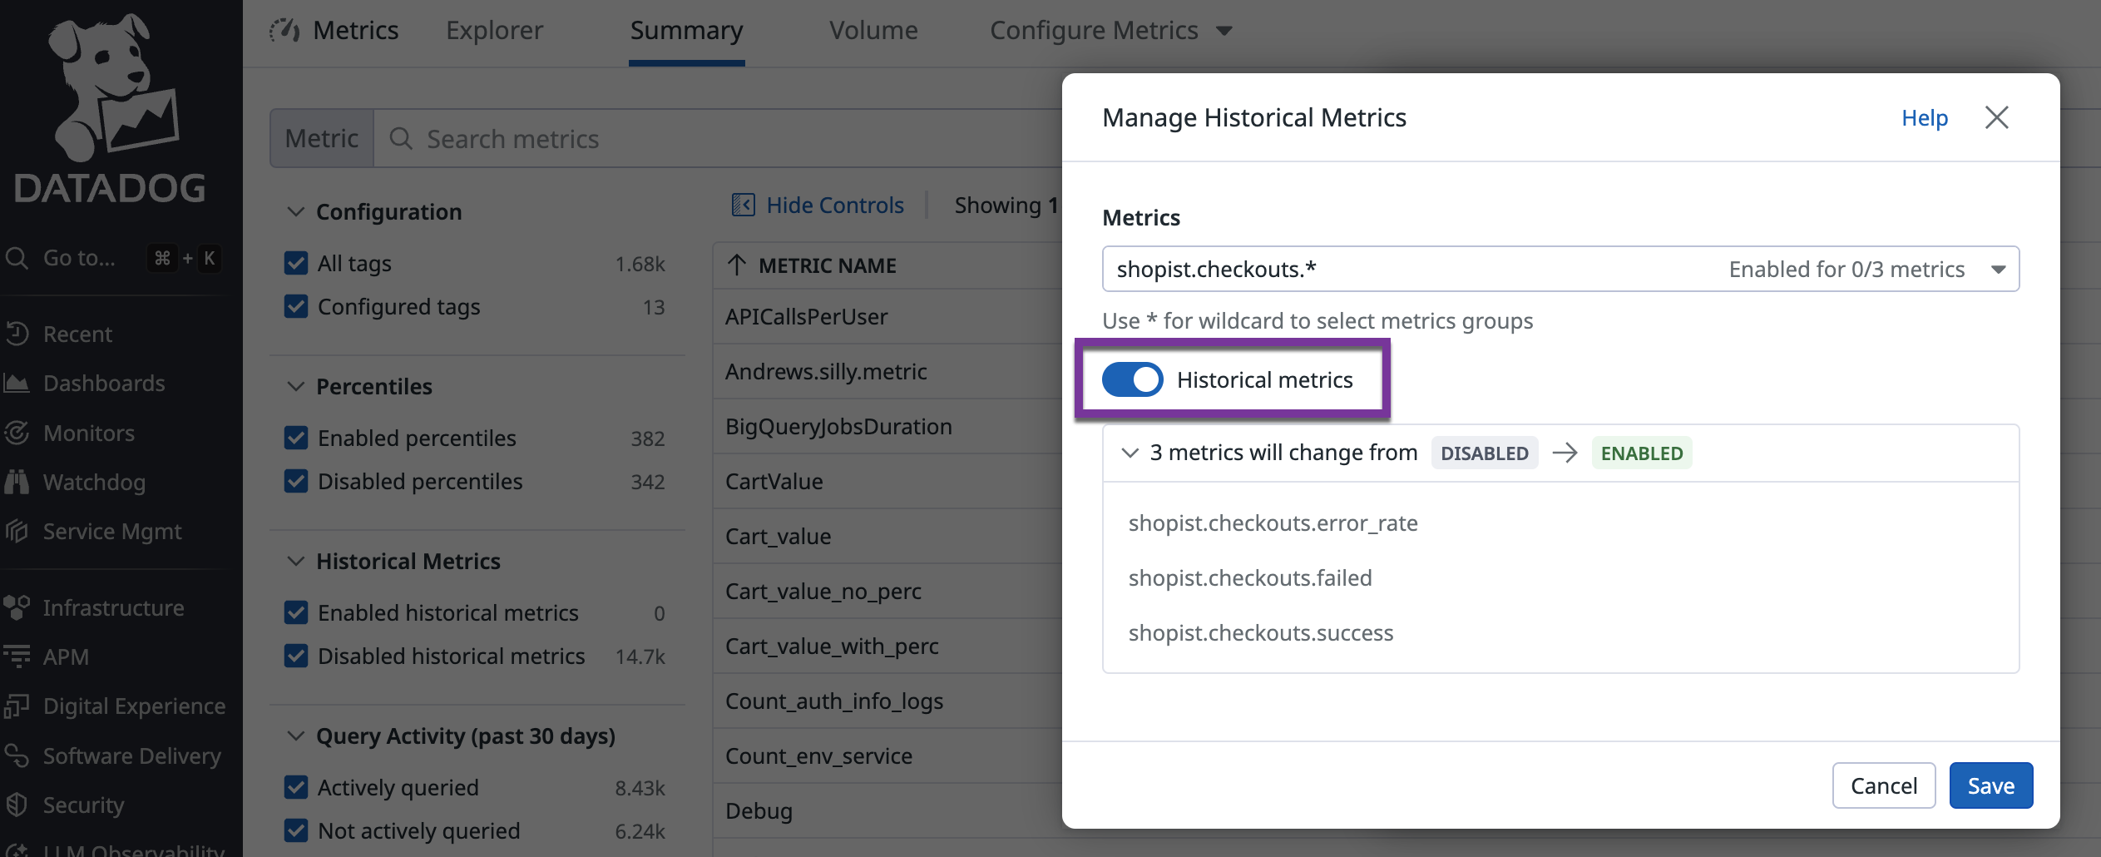Open CartValue metric row
This screenshot has width=2101, height=857.
click(887, 481)
